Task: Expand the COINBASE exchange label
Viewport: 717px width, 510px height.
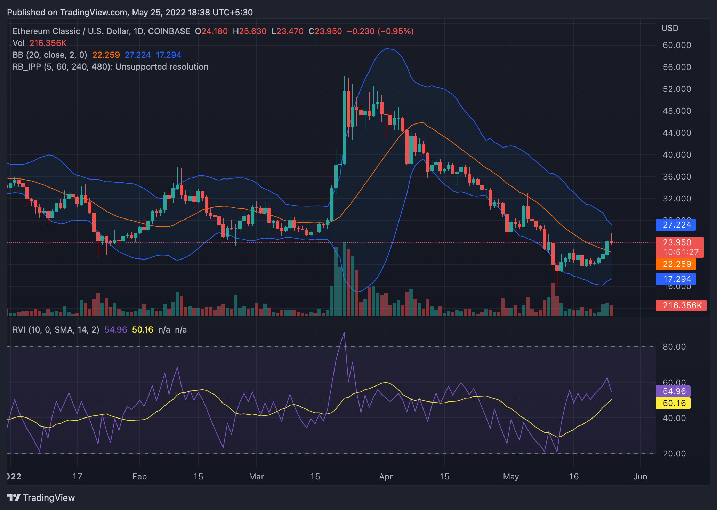Action: (169, 31)
